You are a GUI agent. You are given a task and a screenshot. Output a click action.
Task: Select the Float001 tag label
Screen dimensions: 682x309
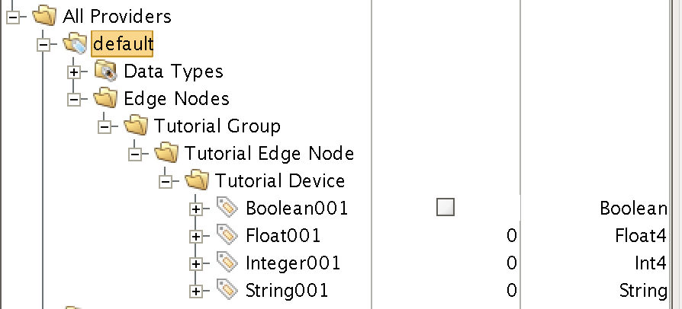(283, 236)
